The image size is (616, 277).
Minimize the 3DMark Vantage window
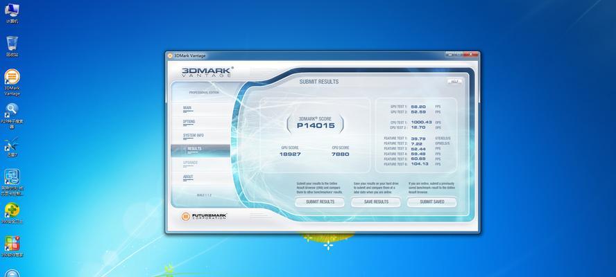pos(450,55)
